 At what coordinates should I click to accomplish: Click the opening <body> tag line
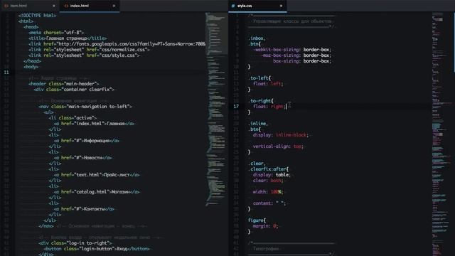(31, 67)
